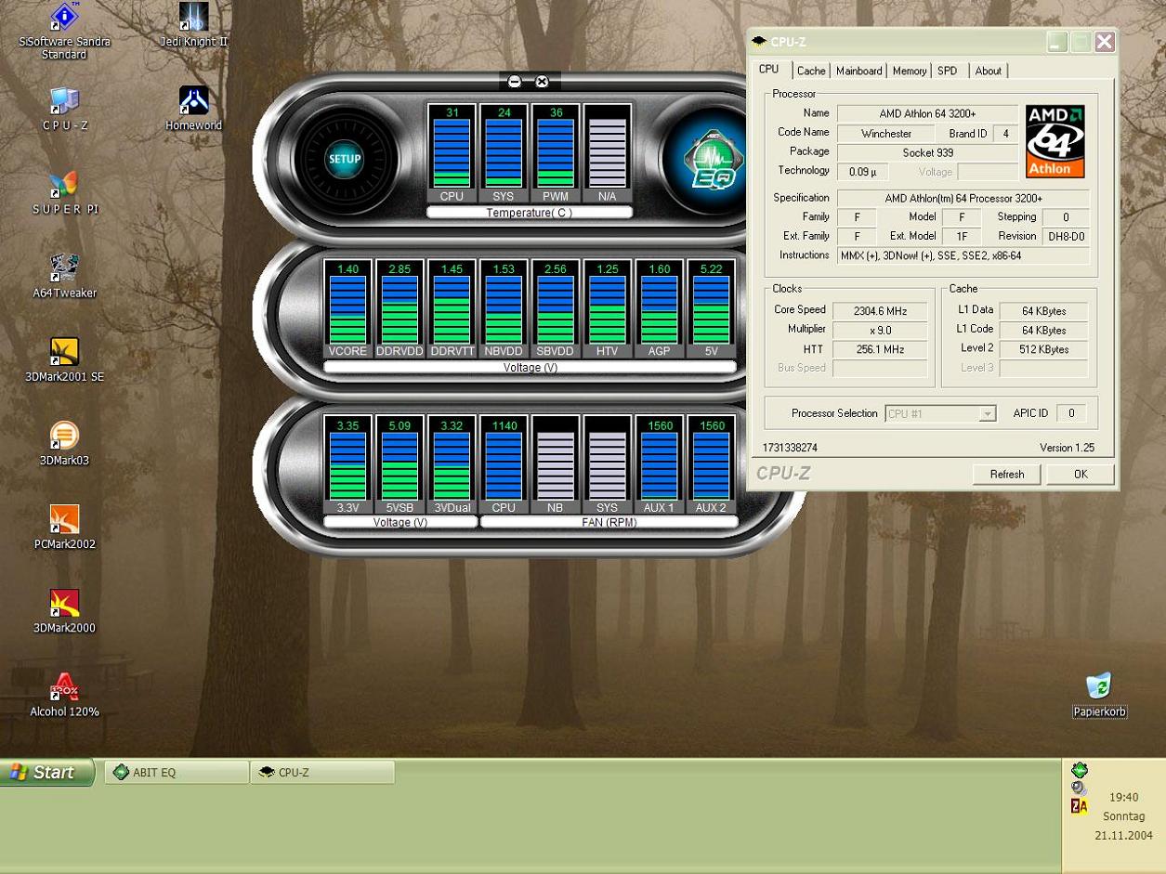
Task: Click OK in the CPU-Z window
Action: (1080, 475)
